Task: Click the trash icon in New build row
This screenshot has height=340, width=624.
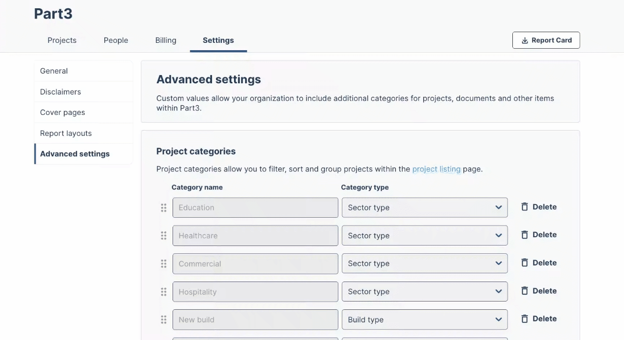Action: tap(525, 319)
